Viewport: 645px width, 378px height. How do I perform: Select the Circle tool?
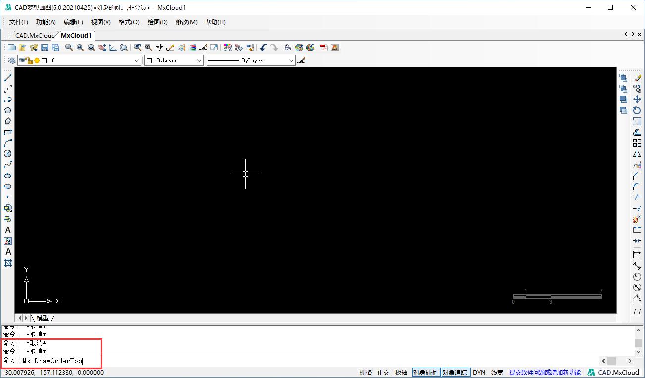point(8,154)
